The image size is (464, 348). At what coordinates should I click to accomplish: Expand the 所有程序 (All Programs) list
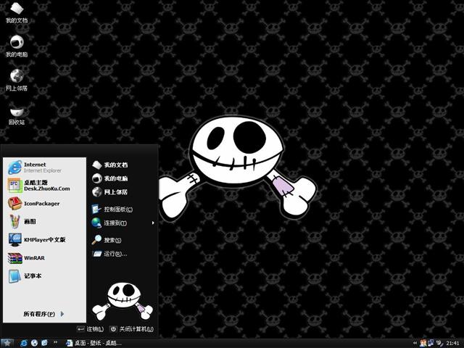click(x=43, y=314)
